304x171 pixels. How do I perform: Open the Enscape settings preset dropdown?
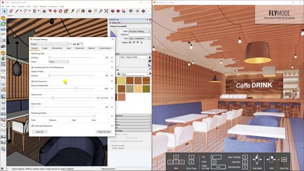(x=49, y=44)
